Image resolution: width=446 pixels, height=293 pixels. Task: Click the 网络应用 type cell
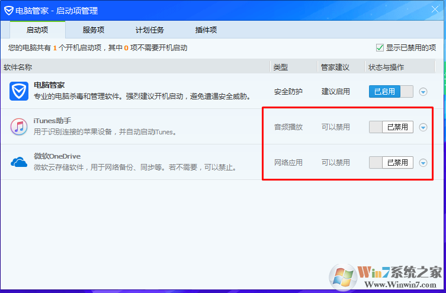288,163
